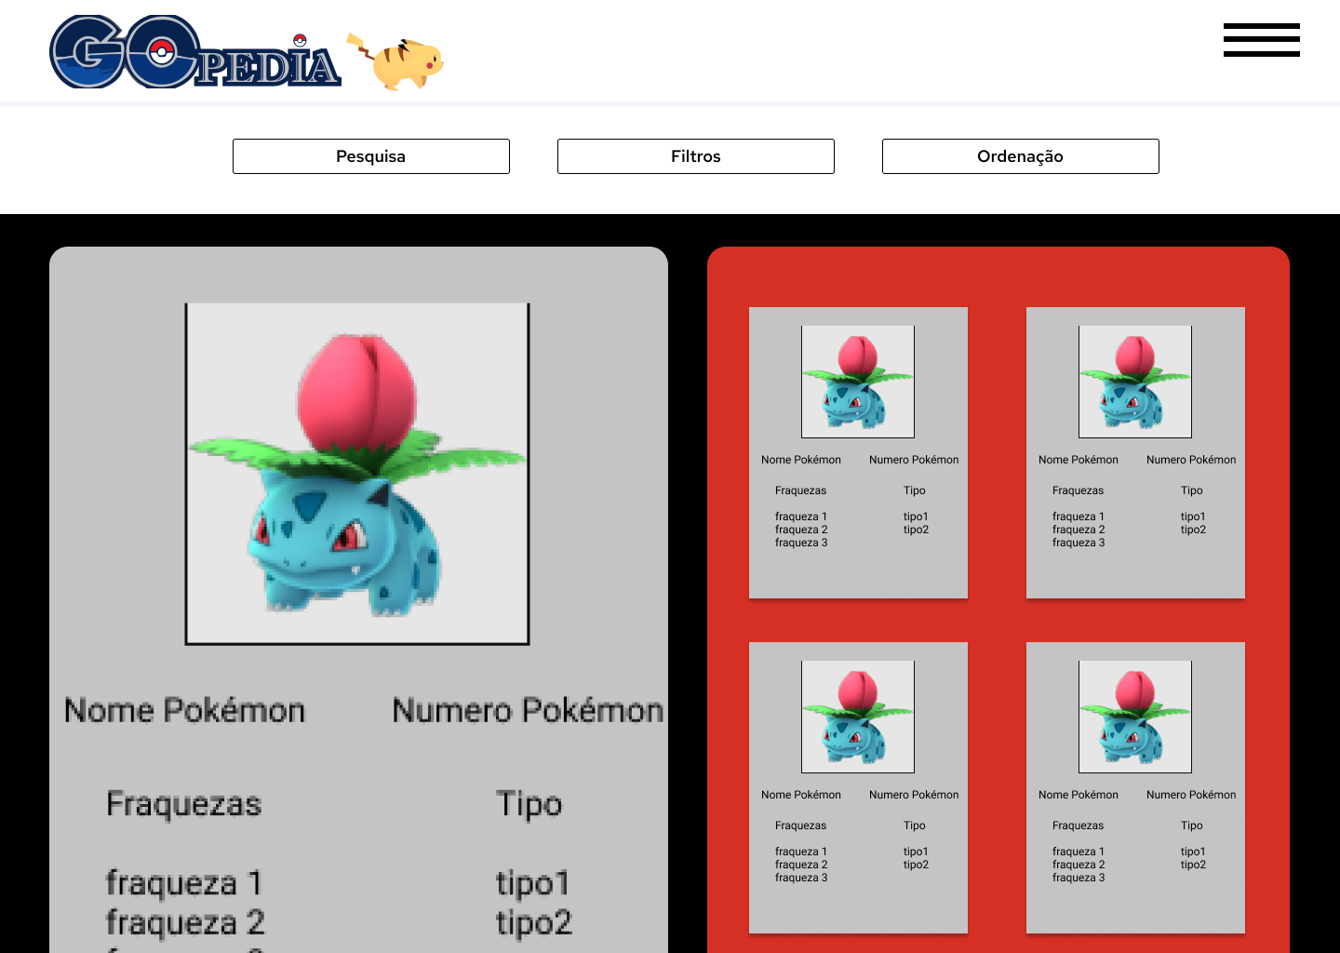This screenshot has height=953, width=1340.
Task: Click 'Tipo' heading in bottom-right small card
Action: [x=1192, y=825]
